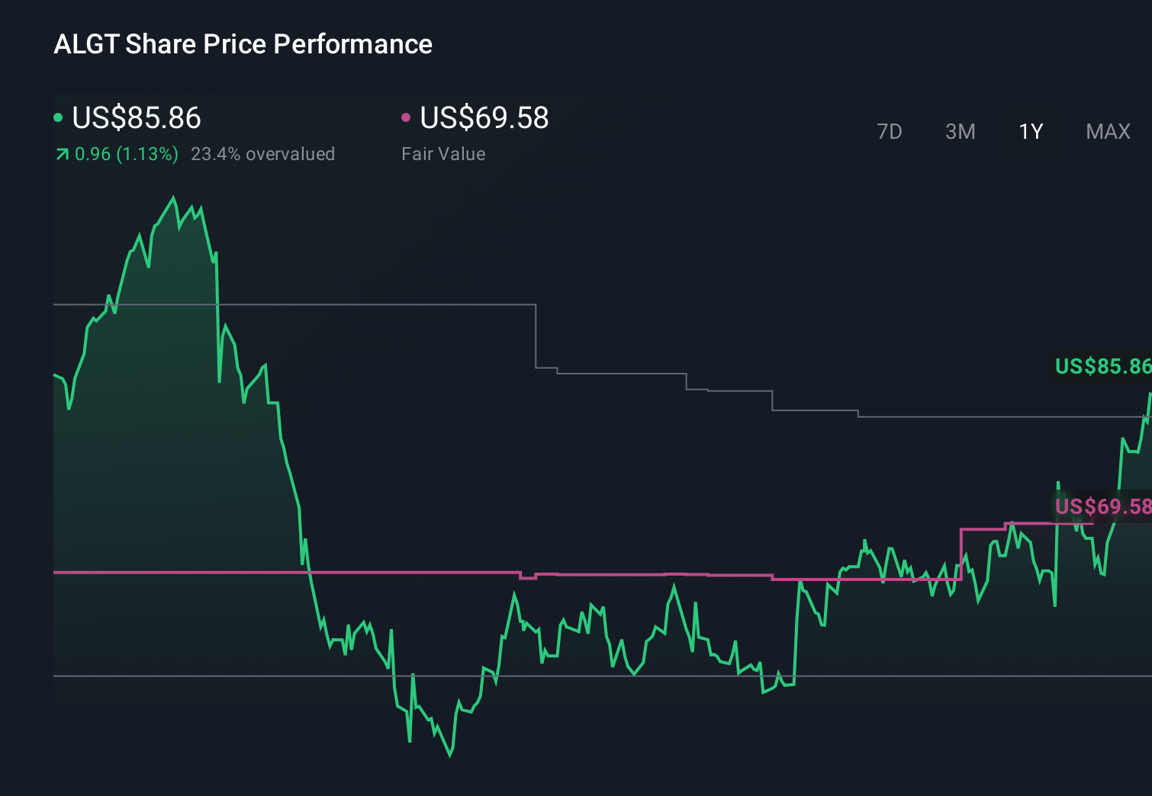The height and width of the screenshot is (796, 1152).
Task: Click the 23.4% overvalued text
Action: point(264,153)
